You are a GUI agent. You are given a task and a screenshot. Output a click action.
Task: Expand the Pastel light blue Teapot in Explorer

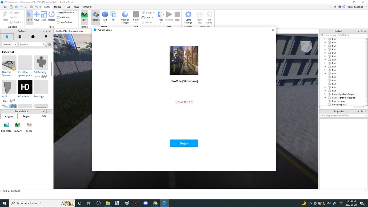[x=325, y=94]
